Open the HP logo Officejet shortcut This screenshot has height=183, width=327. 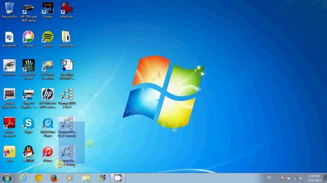pyautogui.click(x=48, y=98)
